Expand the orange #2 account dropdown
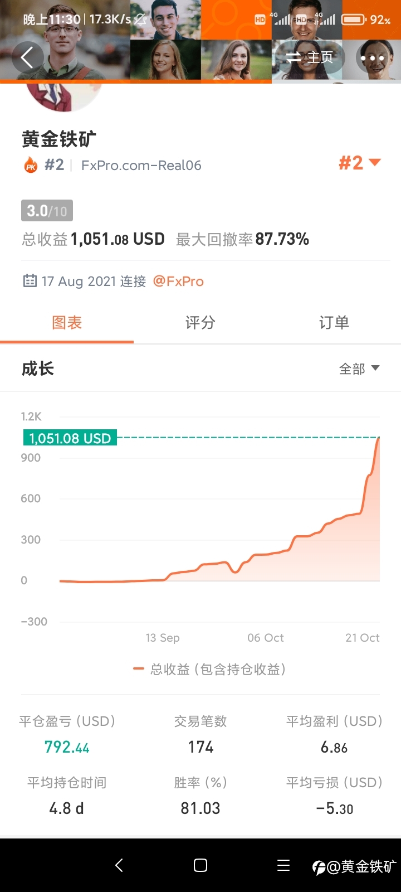The height and width of the screenshot is (892, 401). (x=360, y=163)
